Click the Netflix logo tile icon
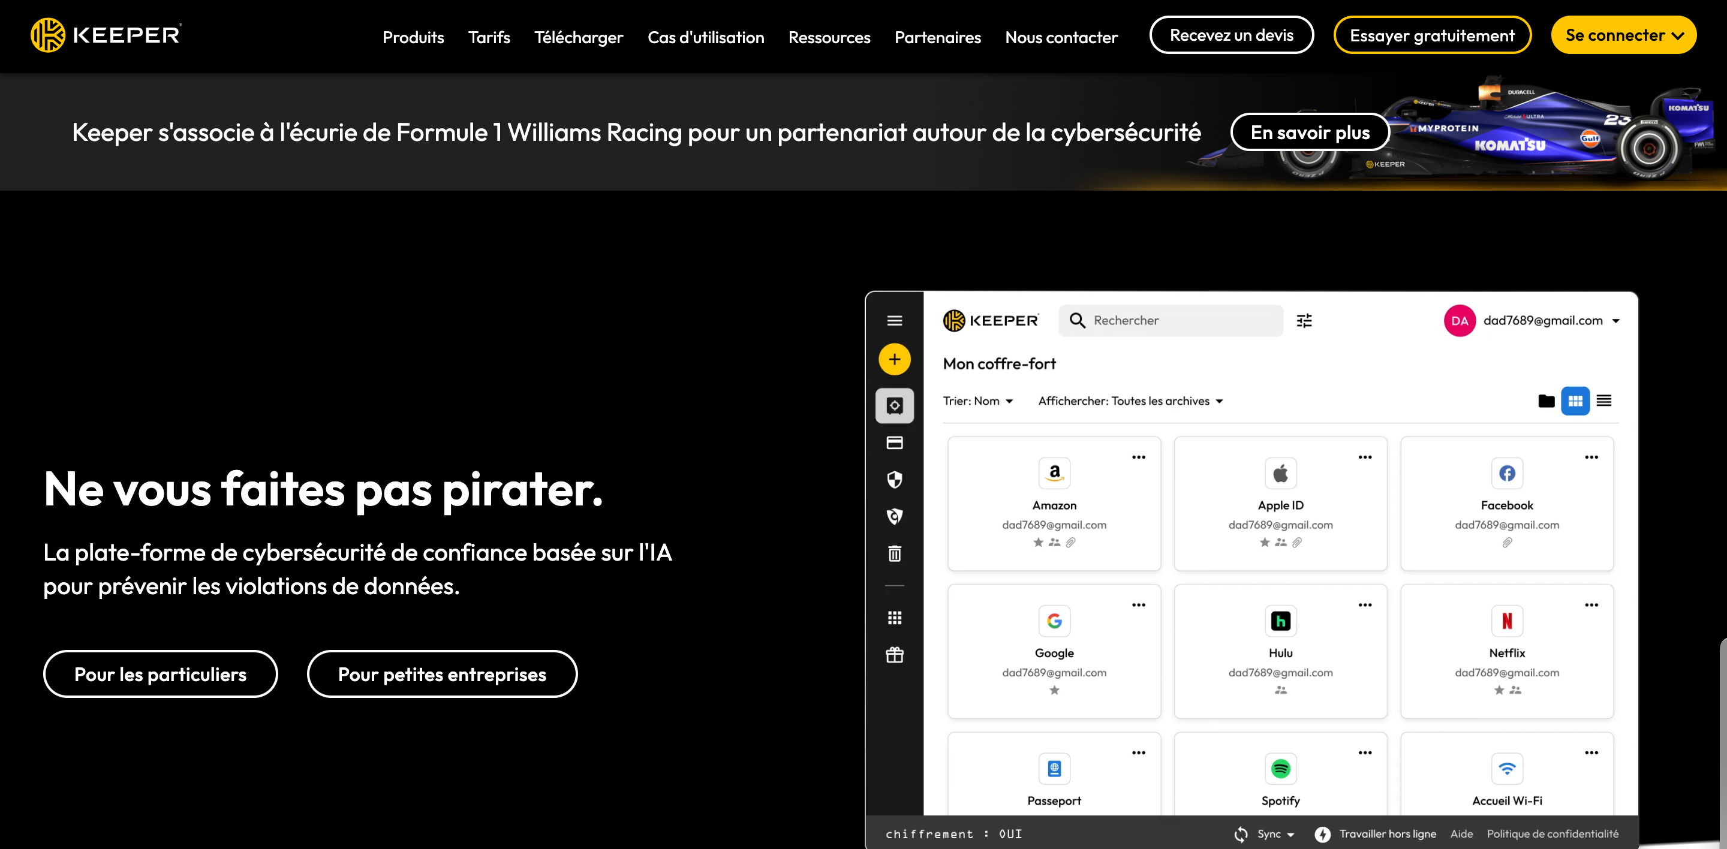 click(1506, 621)
